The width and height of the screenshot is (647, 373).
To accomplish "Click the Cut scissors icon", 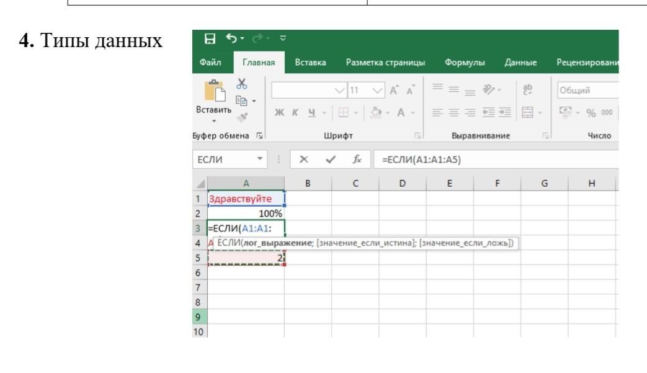I will [242, 84].
